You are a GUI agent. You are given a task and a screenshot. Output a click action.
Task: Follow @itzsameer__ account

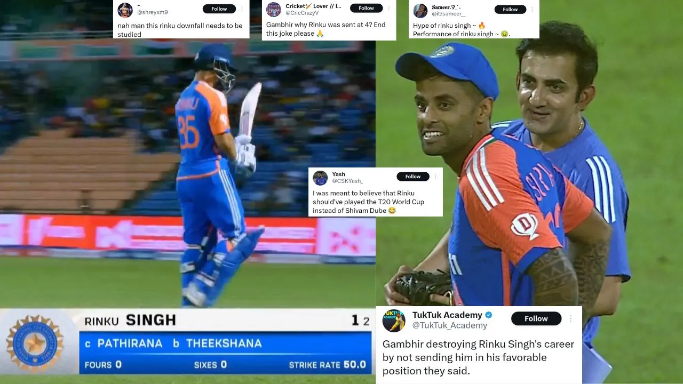coord(510,9)
